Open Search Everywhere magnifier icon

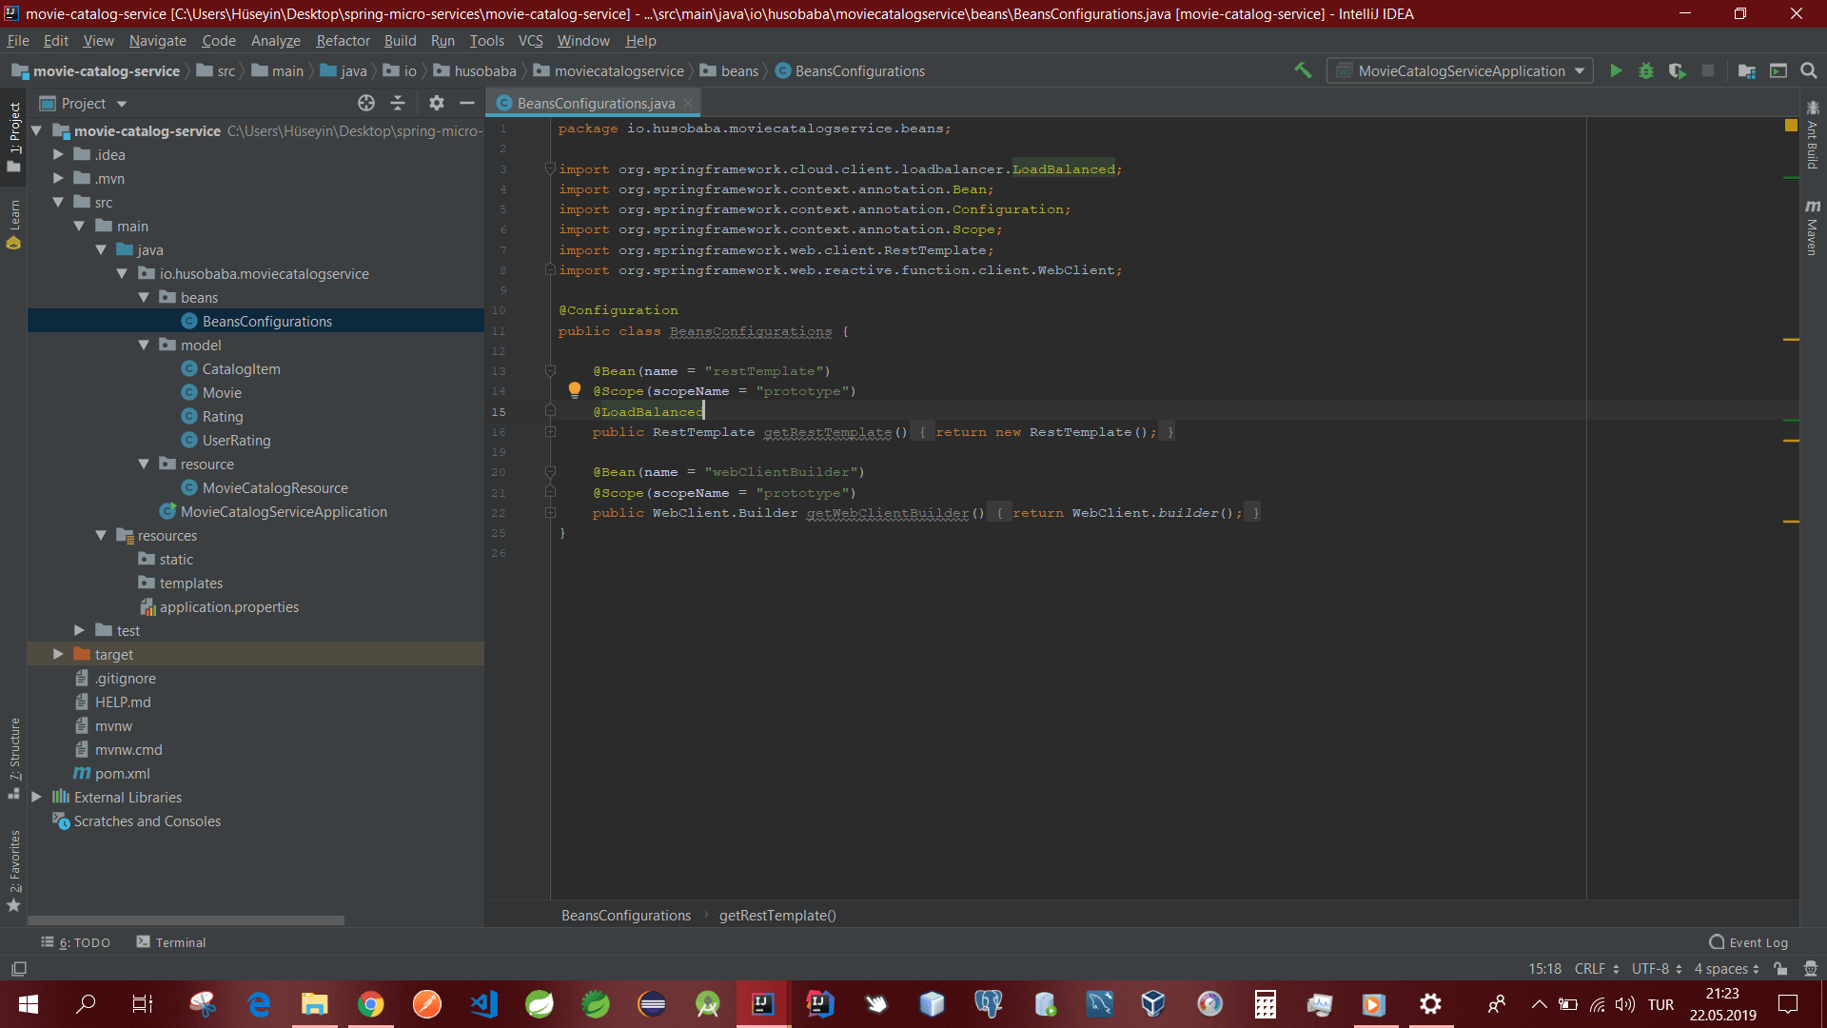(x=1809, y=71)
